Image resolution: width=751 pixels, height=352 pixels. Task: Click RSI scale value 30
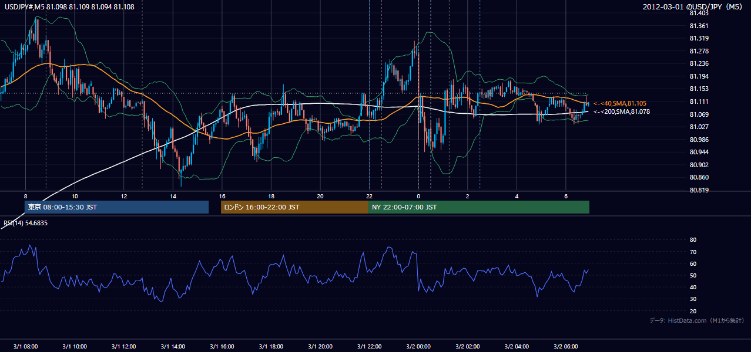point(693,299)
